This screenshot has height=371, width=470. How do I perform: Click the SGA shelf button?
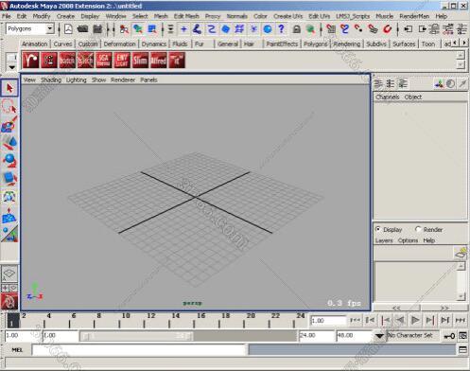[x=103, y=60]
